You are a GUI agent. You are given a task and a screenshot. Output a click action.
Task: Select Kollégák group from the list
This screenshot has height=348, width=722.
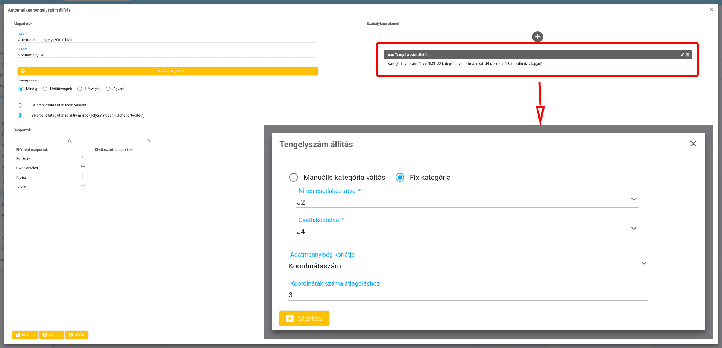23,158
